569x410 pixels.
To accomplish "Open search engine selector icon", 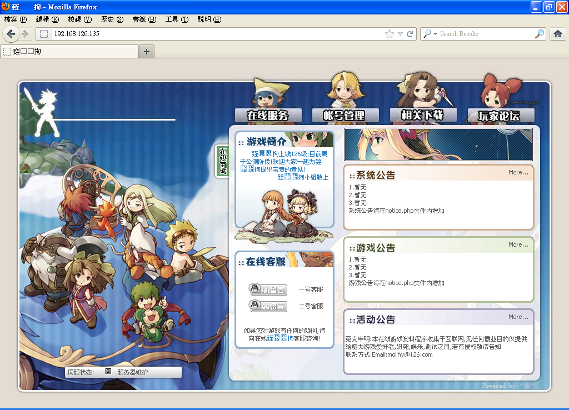I will [x=430, y=34].
